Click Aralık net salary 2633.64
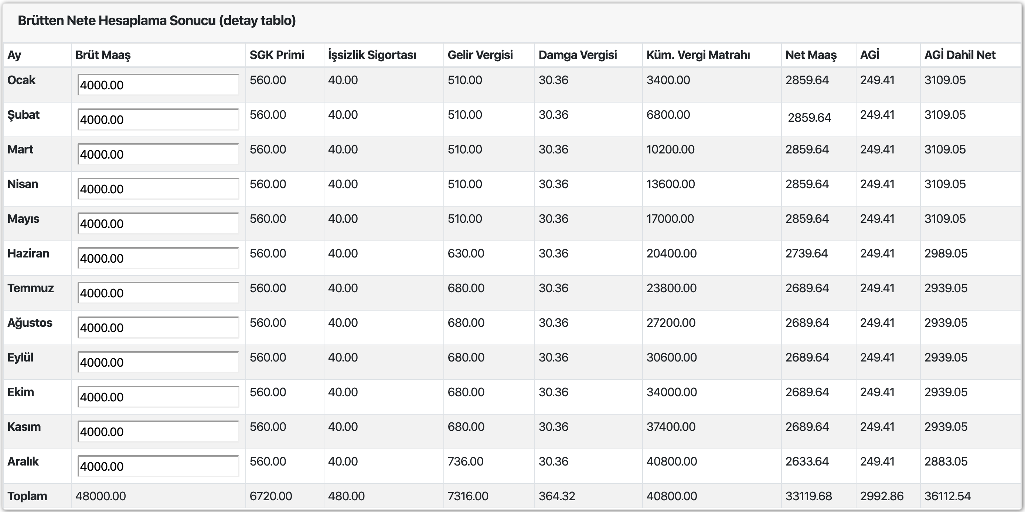 tap(807, 461)
